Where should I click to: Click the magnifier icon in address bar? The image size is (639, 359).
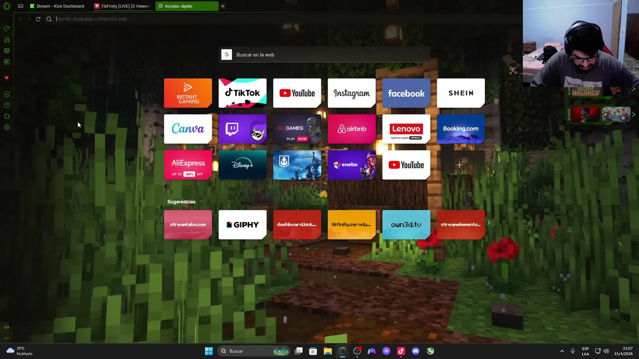pos(49,19)
